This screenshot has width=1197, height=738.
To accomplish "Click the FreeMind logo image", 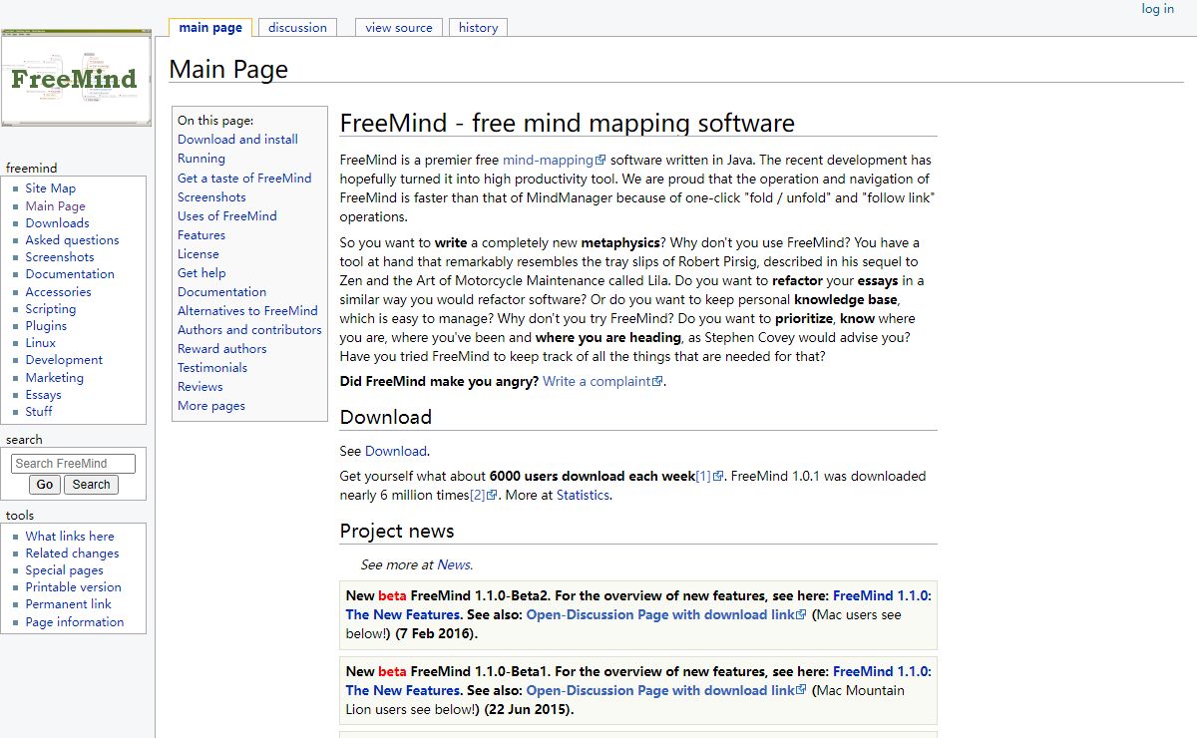I will tap(77, 79).
